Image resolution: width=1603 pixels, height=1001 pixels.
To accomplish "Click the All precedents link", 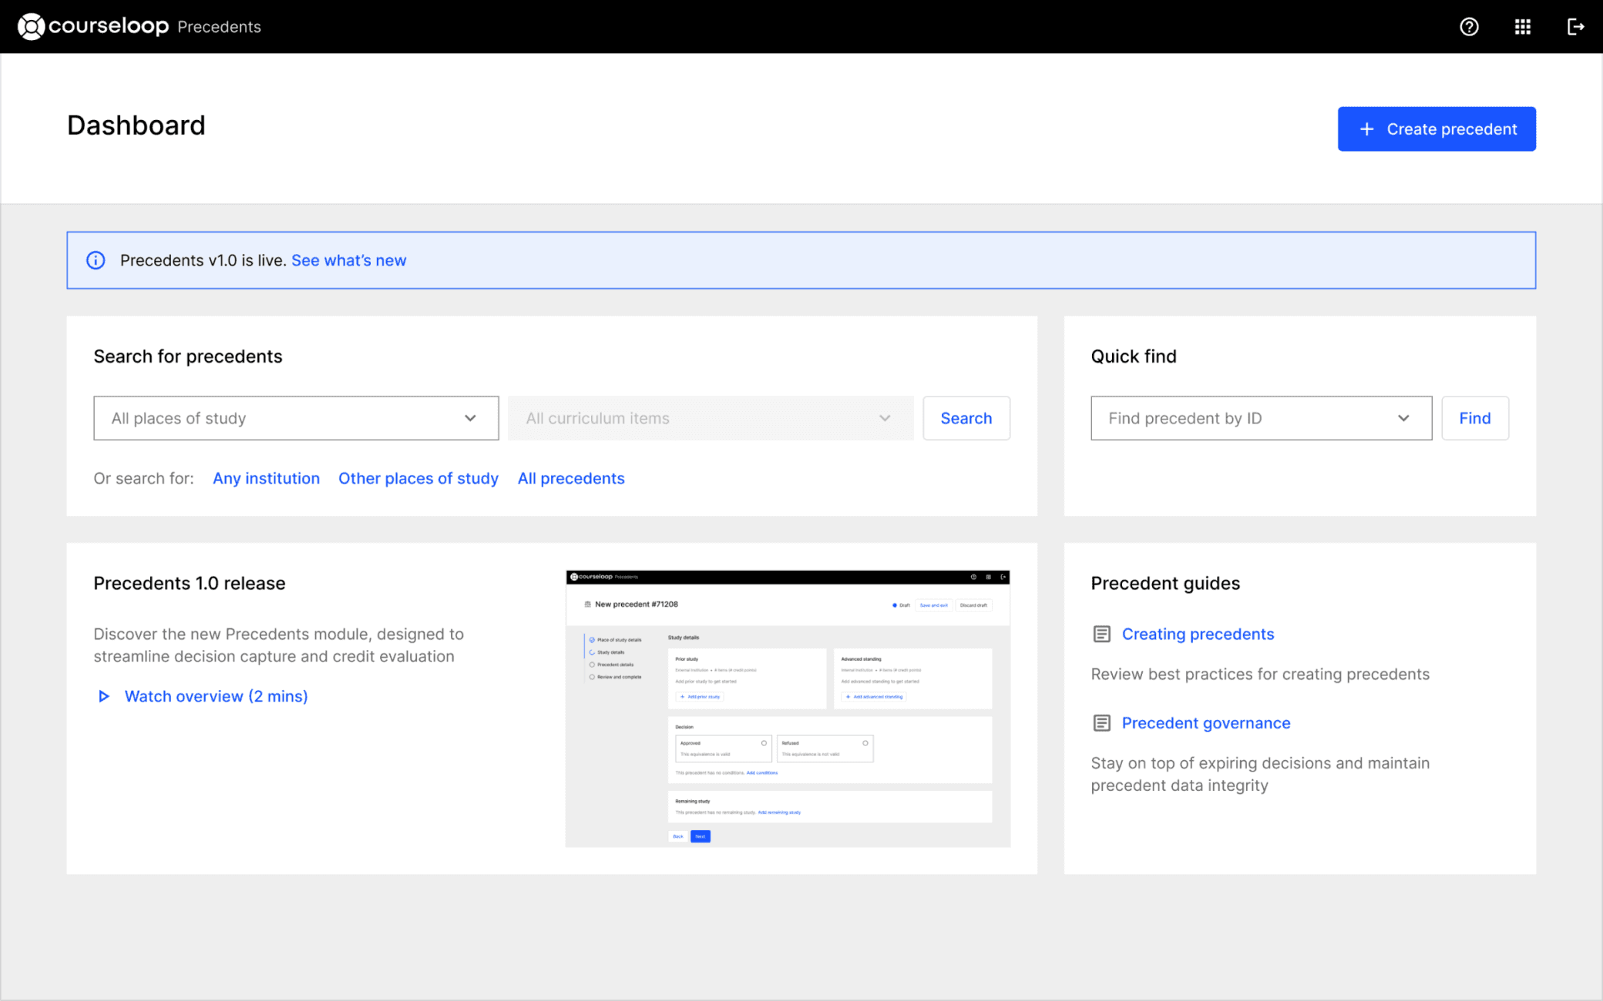I will pos(570,478).
